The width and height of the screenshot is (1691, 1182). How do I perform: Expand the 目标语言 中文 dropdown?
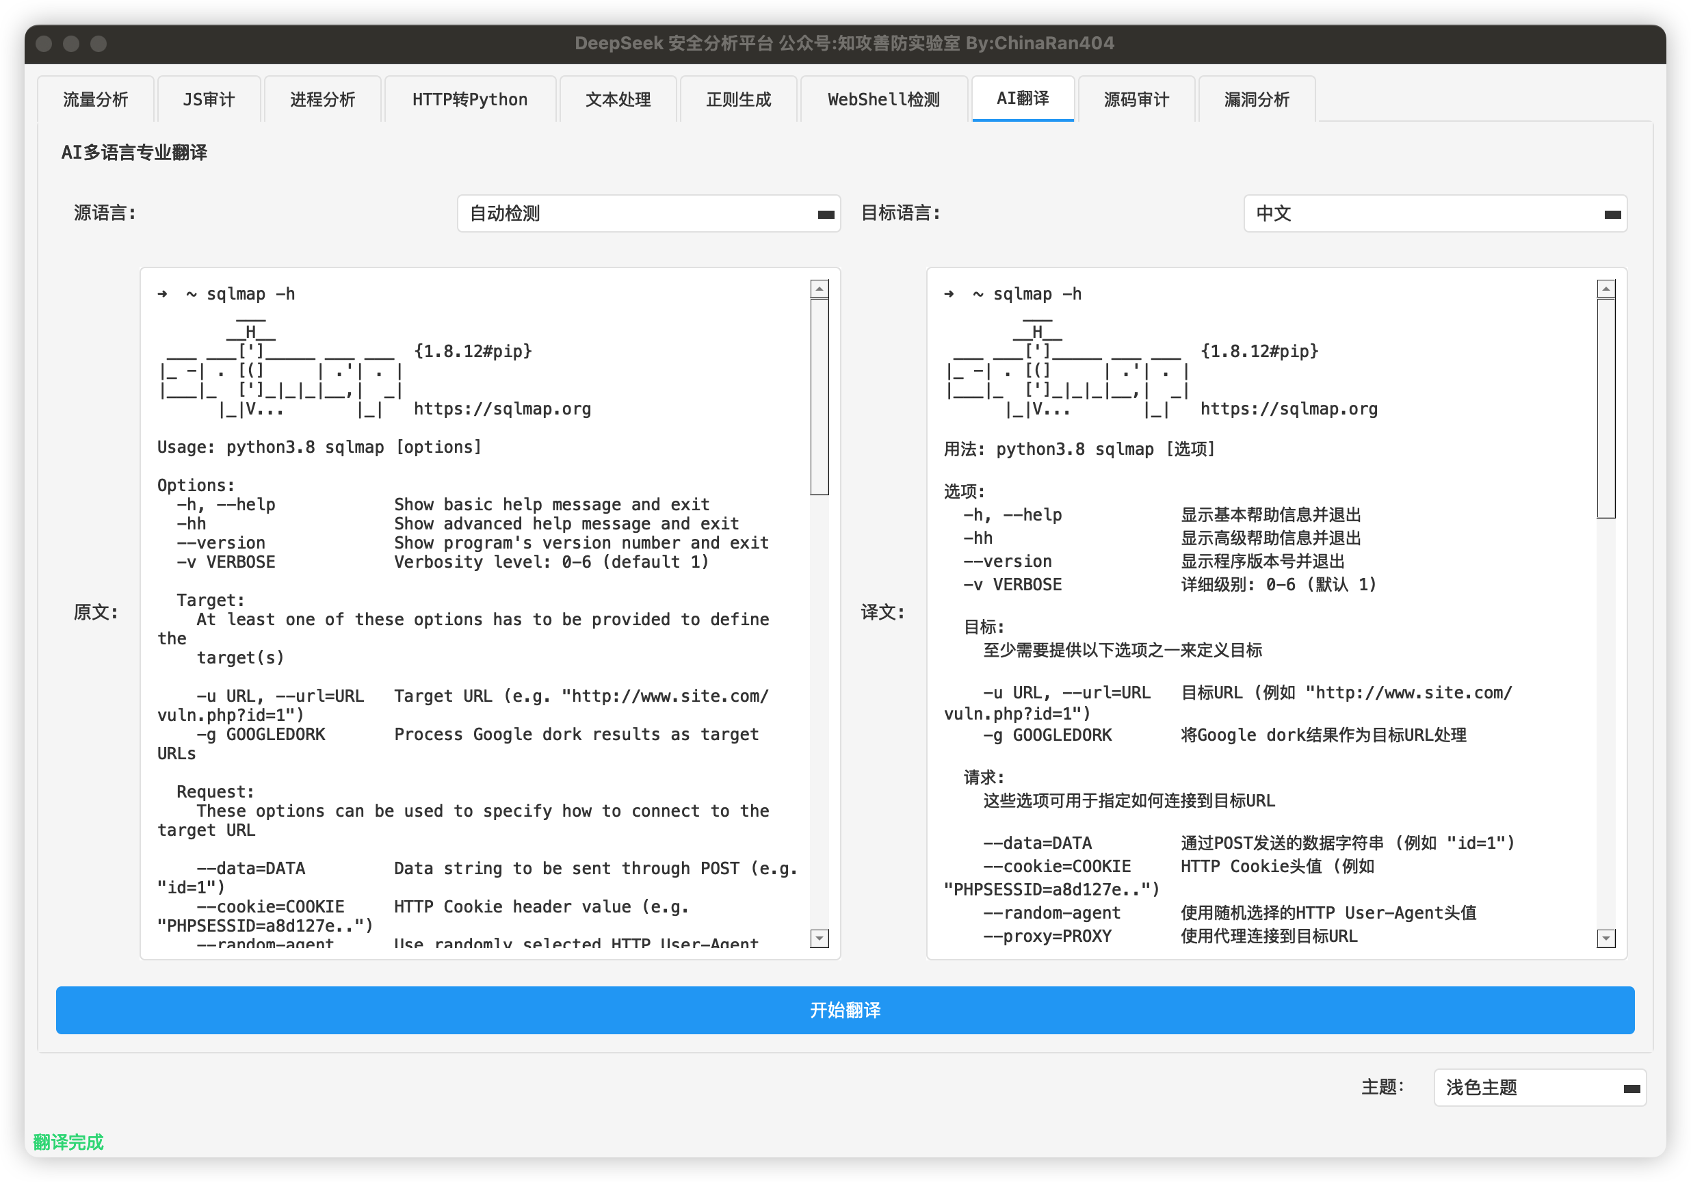point(1434,213)
